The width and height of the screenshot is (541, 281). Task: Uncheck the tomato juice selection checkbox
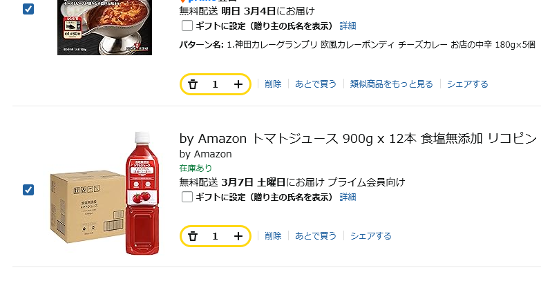coord(28,190)
